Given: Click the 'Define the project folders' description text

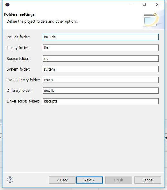Looking at the screenshot, I should pyautogui.click(x=42, y=21).
